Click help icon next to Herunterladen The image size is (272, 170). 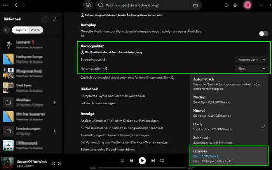105,68
